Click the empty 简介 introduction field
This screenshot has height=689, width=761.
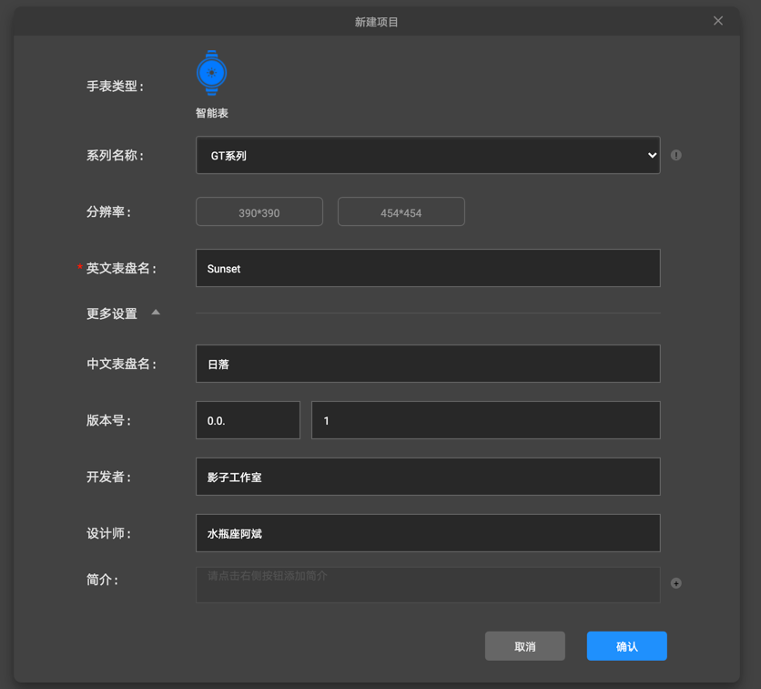(428, 583)
